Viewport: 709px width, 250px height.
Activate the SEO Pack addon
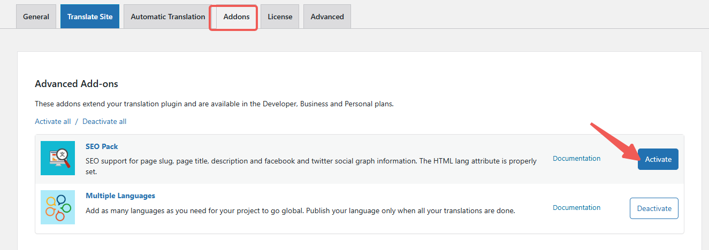658,159
